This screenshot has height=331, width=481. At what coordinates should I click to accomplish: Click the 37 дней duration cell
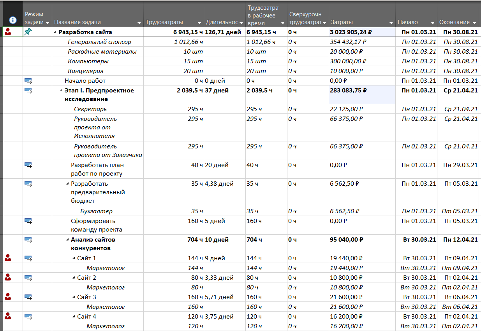click(224, 95)
